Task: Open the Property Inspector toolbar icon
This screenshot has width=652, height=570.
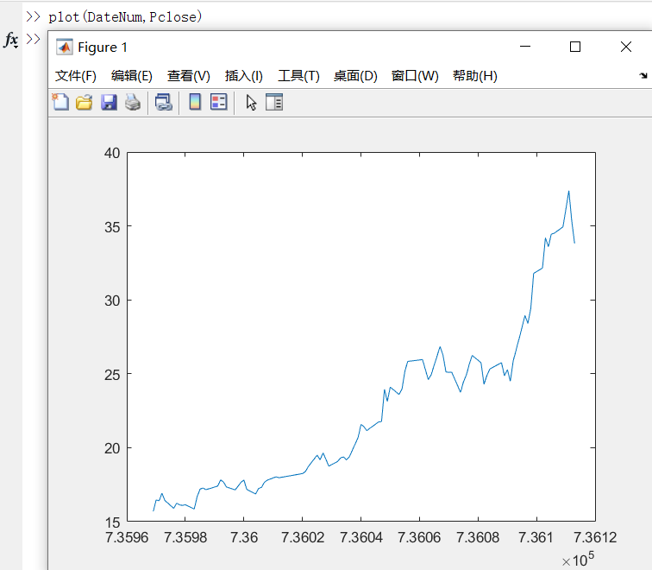Action: click(x=274, y=103)
